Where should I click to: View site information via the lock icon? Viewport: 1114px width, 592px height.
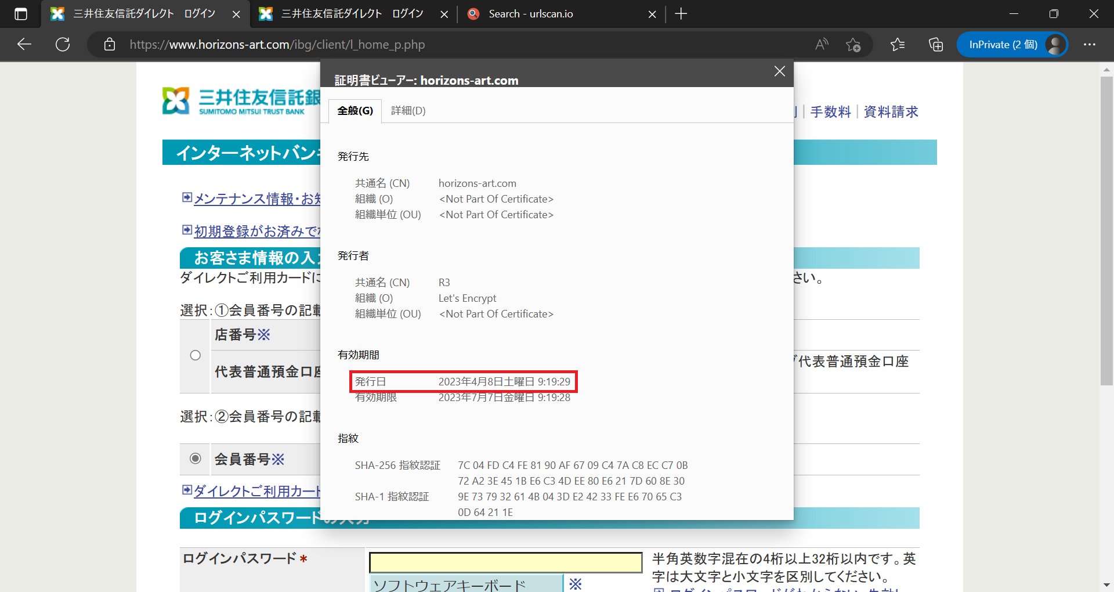pos(110,45)
